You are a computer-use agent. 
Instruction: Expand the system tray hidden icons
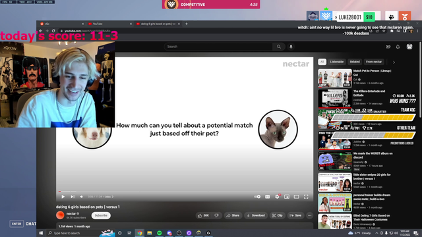(377, 233)
